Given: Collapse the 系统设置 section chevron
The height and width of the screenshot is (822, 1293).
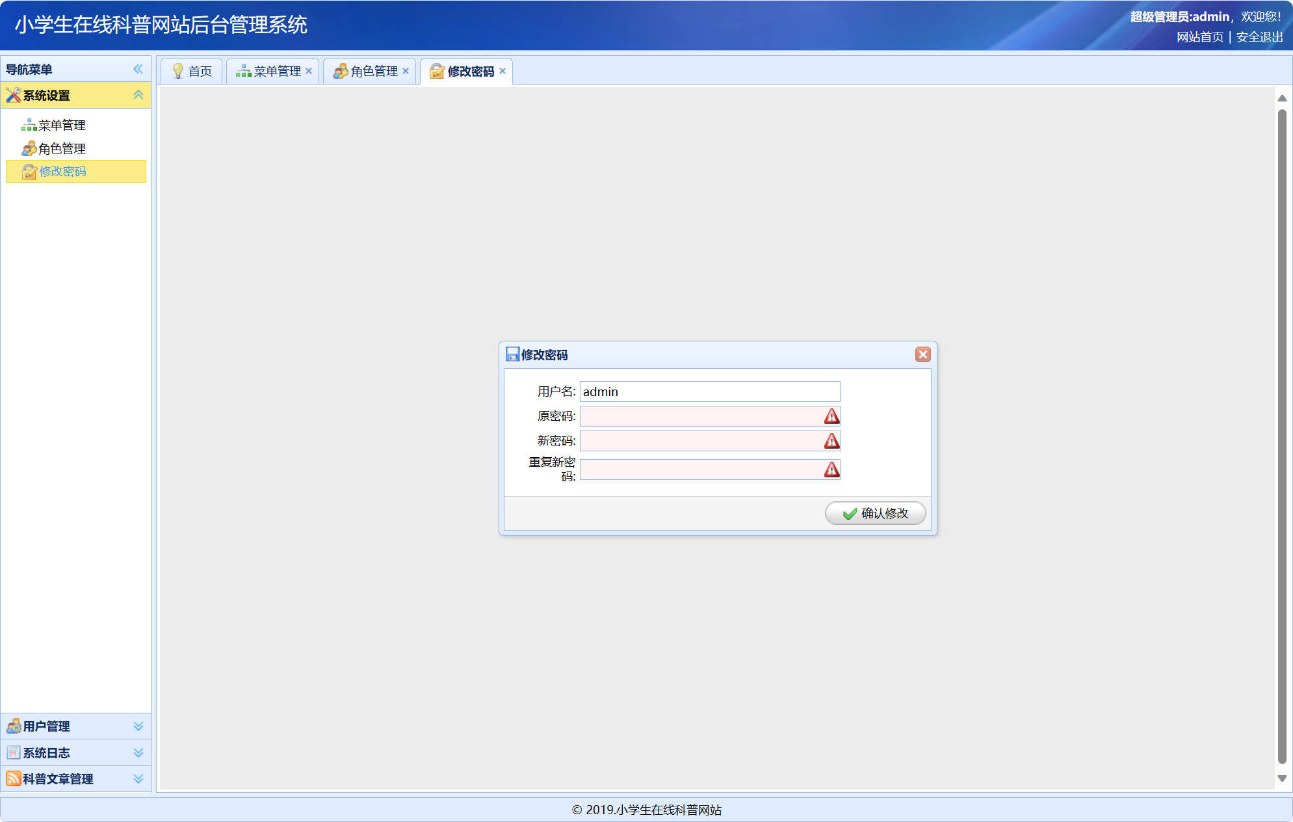Looking at the screenshot, I should tap(138, 95).
